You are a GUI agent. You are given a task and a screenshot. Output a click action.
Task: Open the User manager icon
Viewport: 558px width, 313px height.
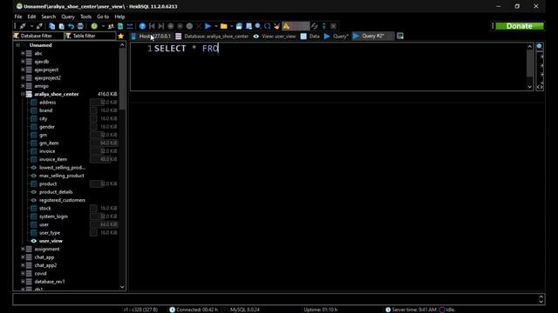111,26
